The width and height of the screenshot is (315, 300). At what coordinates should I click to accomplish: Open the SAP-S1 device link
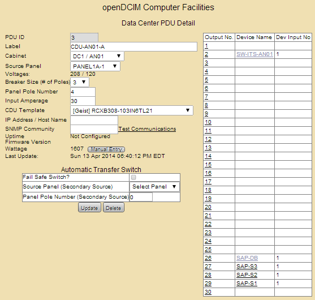tap(247, 284)
